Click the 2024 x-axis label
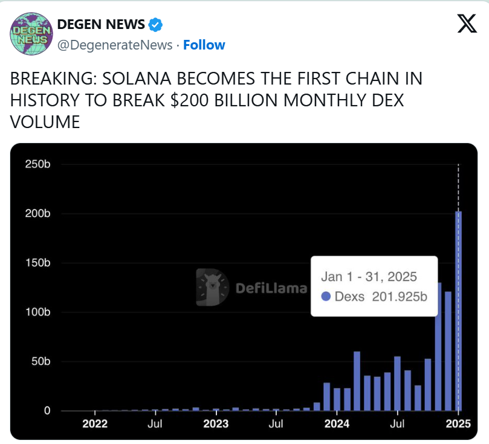 pos(337,423)
